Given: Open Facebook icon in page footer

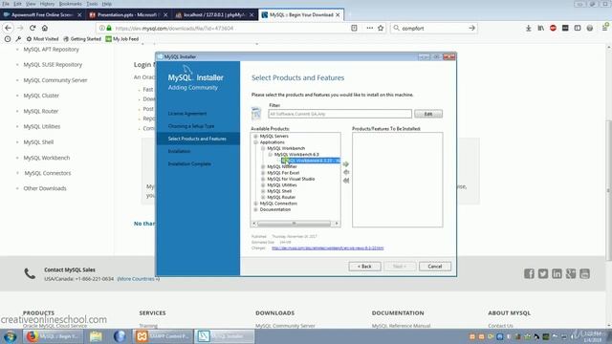Looking at the screenshot, I should 529,274.
